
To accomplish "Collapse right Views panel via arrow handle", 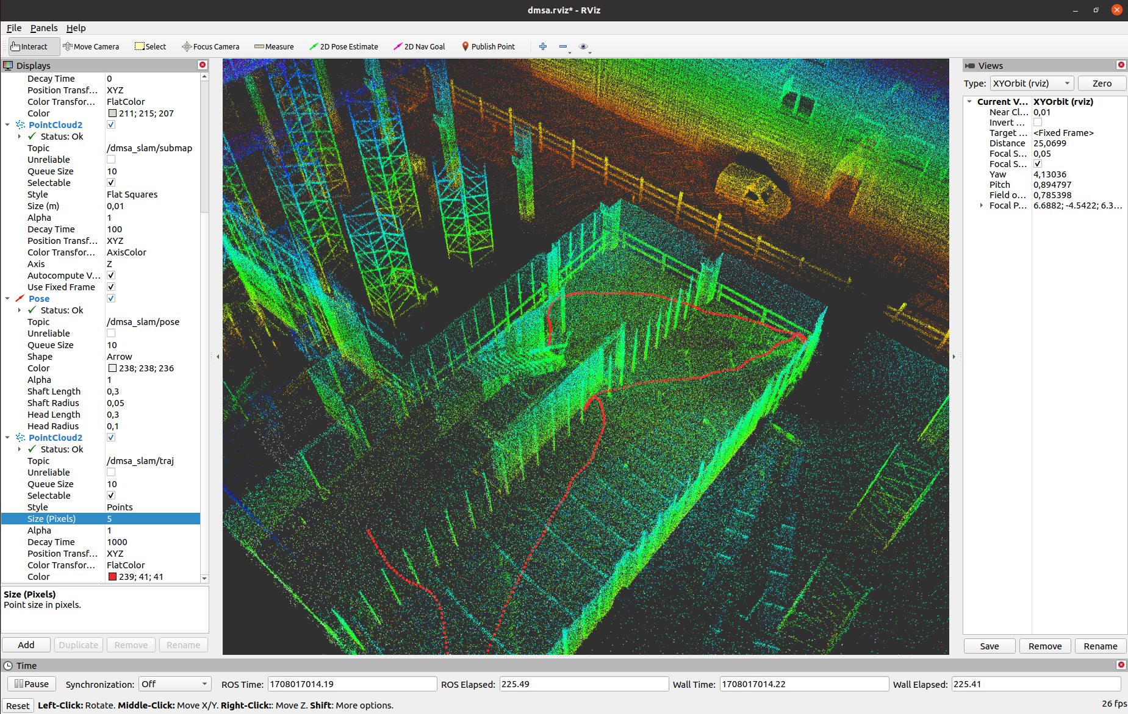I will tap(954, 357).
